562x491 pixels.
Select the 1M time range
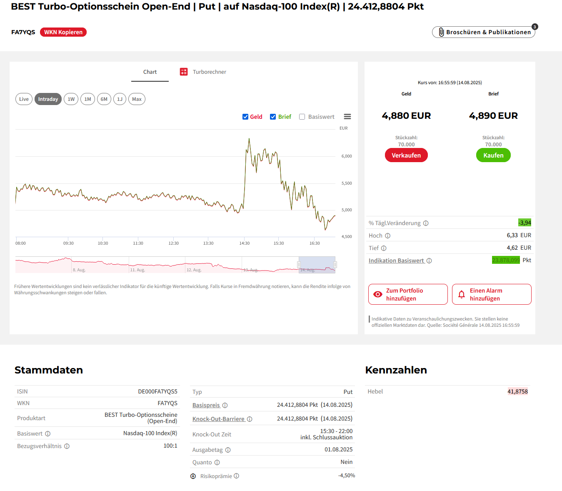coord(87,99)
